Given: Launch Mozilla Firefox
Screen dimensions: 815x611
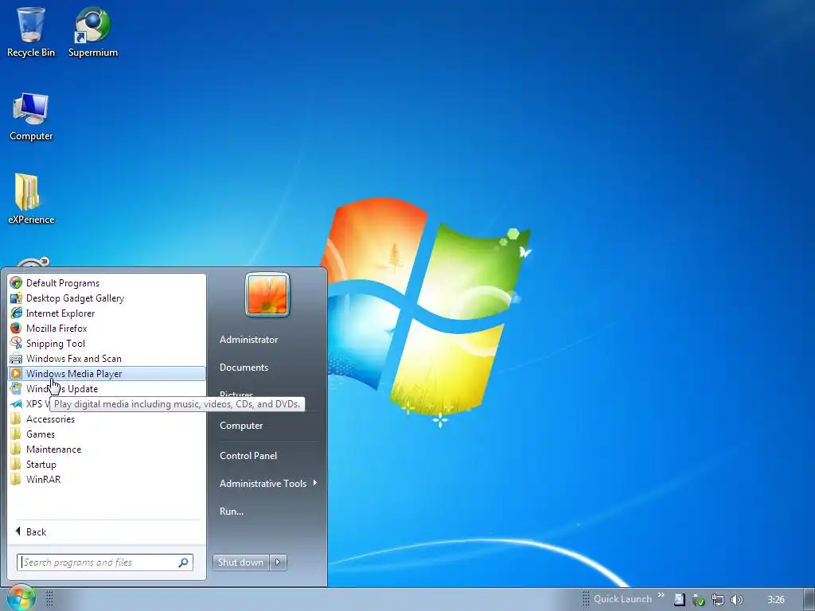Looking at the screenshot, I should pos(107,329).
